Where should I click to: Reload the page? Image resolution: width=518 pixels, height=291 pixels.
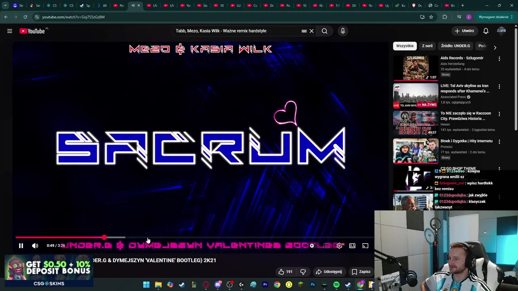25,17
